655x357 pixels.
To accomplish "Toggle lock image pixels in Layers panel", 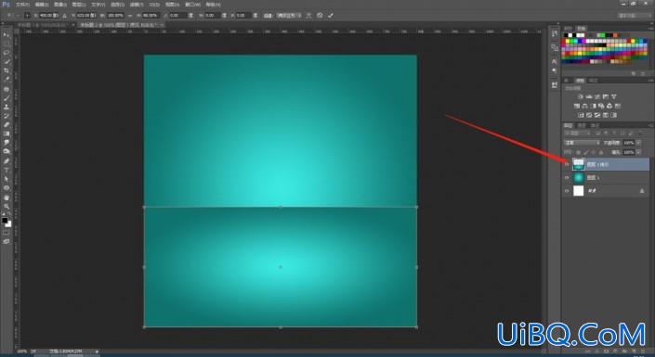I will [585, 152].
